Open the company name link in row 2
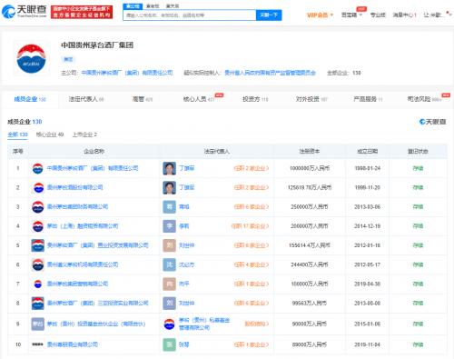The image size is (454, 359). (x=75, y=187)
